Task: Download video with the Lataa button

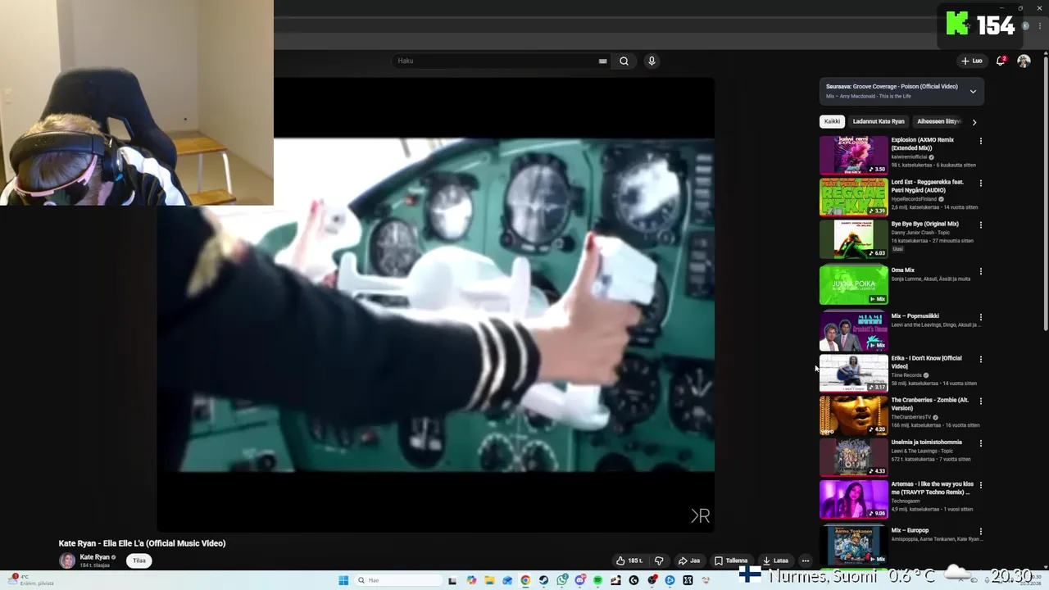Action: [775, 560]
